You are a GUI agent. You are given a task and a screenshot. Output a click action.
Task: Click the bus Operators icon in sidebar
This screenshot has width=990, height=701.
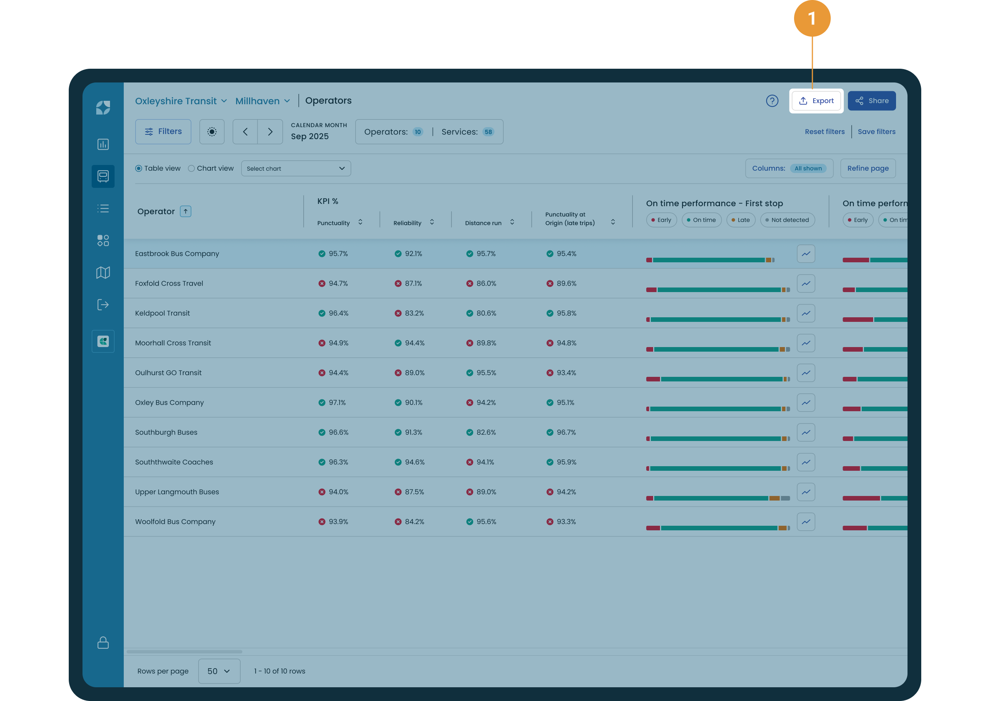[103, 176]
